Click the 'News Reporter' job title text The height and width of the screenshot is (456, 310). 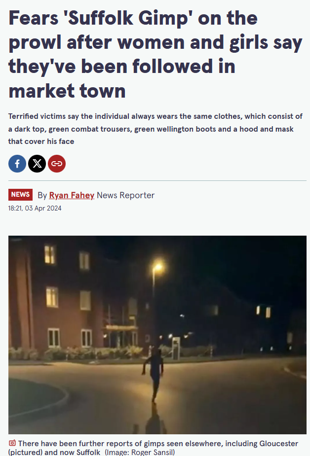(125, 195)
